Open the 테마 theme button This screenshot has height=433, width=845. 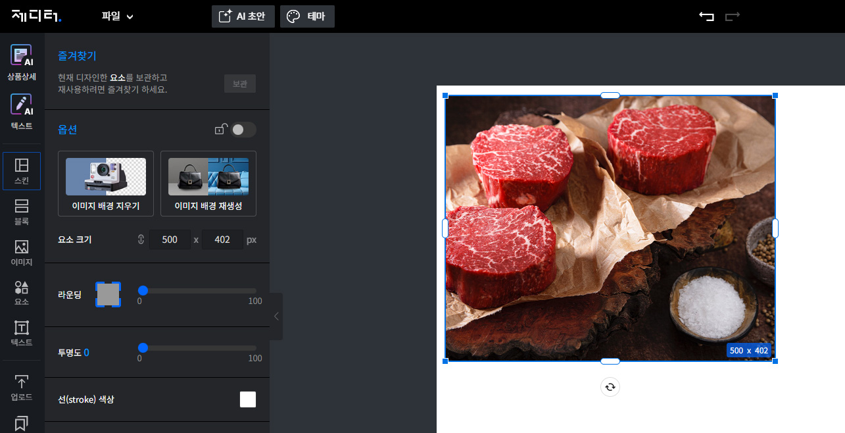pyautogui.click(x=307, y=16)
